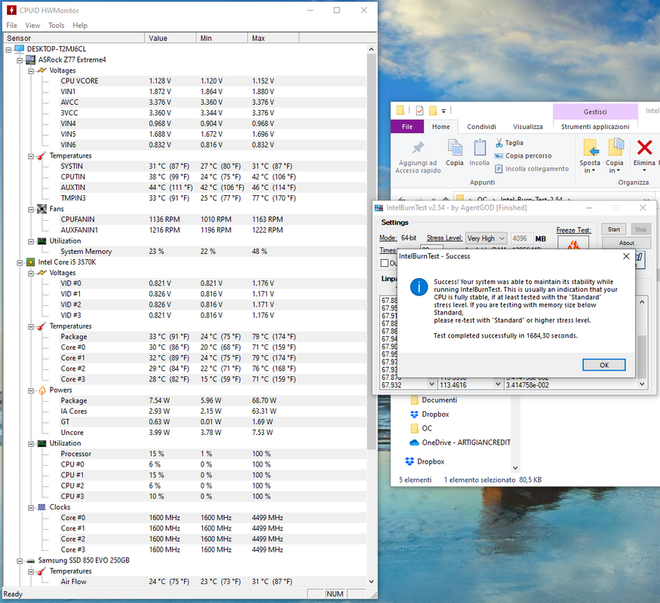Click the HWMonitor scrollbar down arrow
Viewport: 660px width, 603px height.
click(x=371, y=582)
